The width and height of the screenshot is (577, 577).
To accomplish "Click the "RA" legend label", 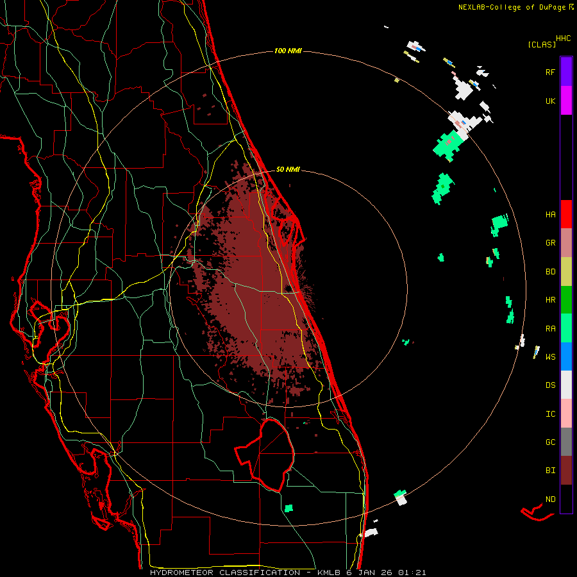I will (x=550, y=329).
